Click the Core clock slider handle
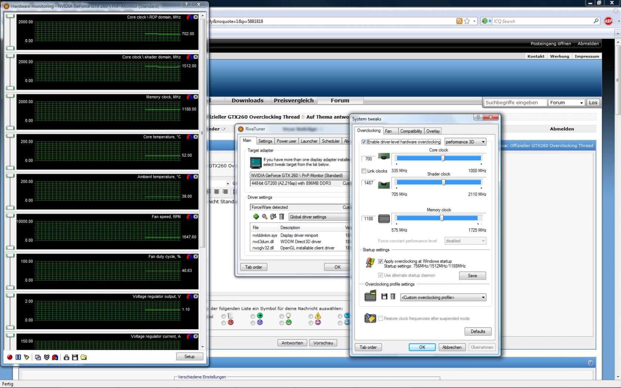This screenshot has width=621, height=388. pyautogui.click(x=443, y=158)
